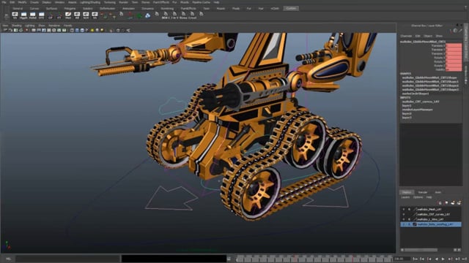This screenshot has width=469, height=263.
Task: Click the layer list horizontal scrollbar
Action: 421,250
